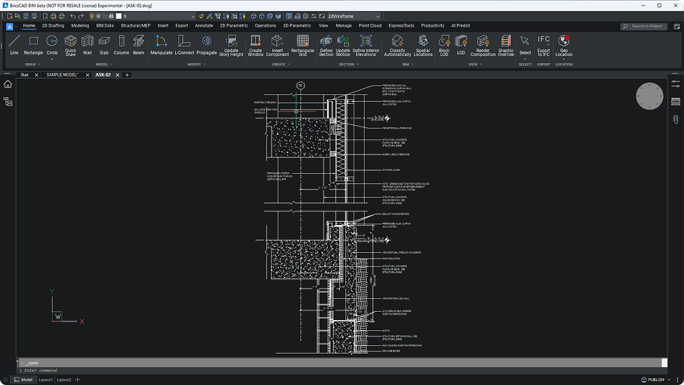Open the 2dWireframe visual style dropdown
The width and height of the screenshot is (684, 385).
[x=353, y=16]
